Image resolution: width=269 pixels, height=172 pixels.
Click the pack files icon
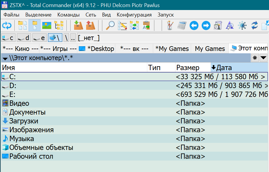tap(78, 26)
